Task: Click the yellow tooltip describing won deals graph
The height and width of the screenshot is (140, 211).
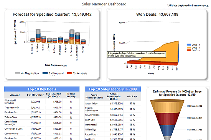Action: point(137,54)
